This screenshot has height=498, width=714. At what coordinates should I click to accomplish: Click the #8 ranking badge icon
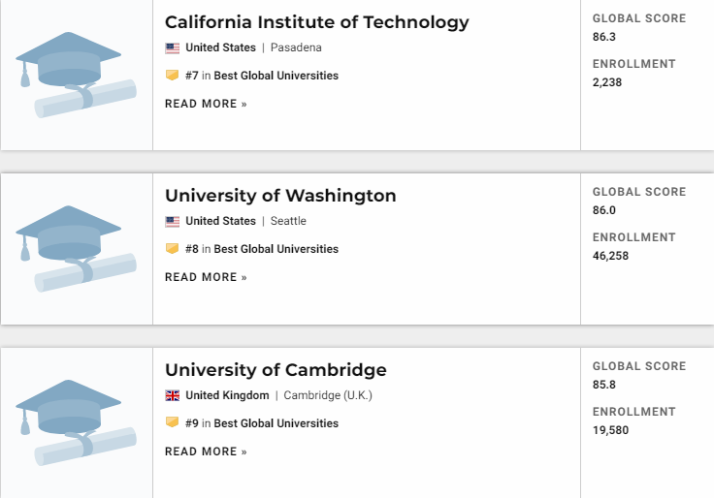point(172,249)
